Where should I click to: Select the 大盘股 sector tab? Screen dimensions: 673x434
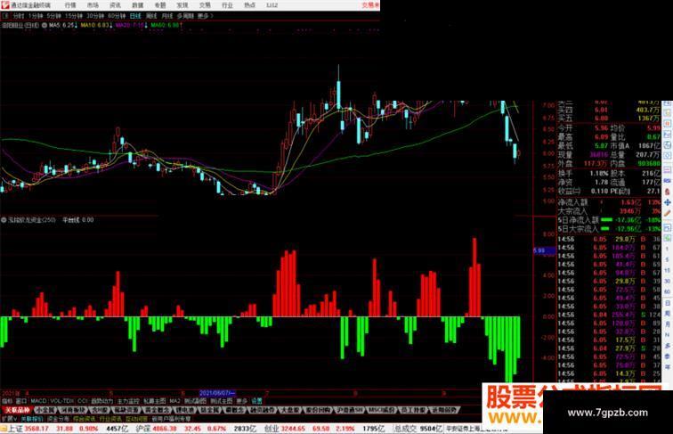290,410
